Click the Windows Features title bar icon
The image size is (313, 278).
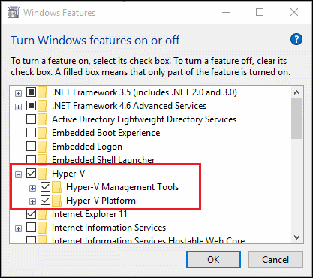click(14, 13)
